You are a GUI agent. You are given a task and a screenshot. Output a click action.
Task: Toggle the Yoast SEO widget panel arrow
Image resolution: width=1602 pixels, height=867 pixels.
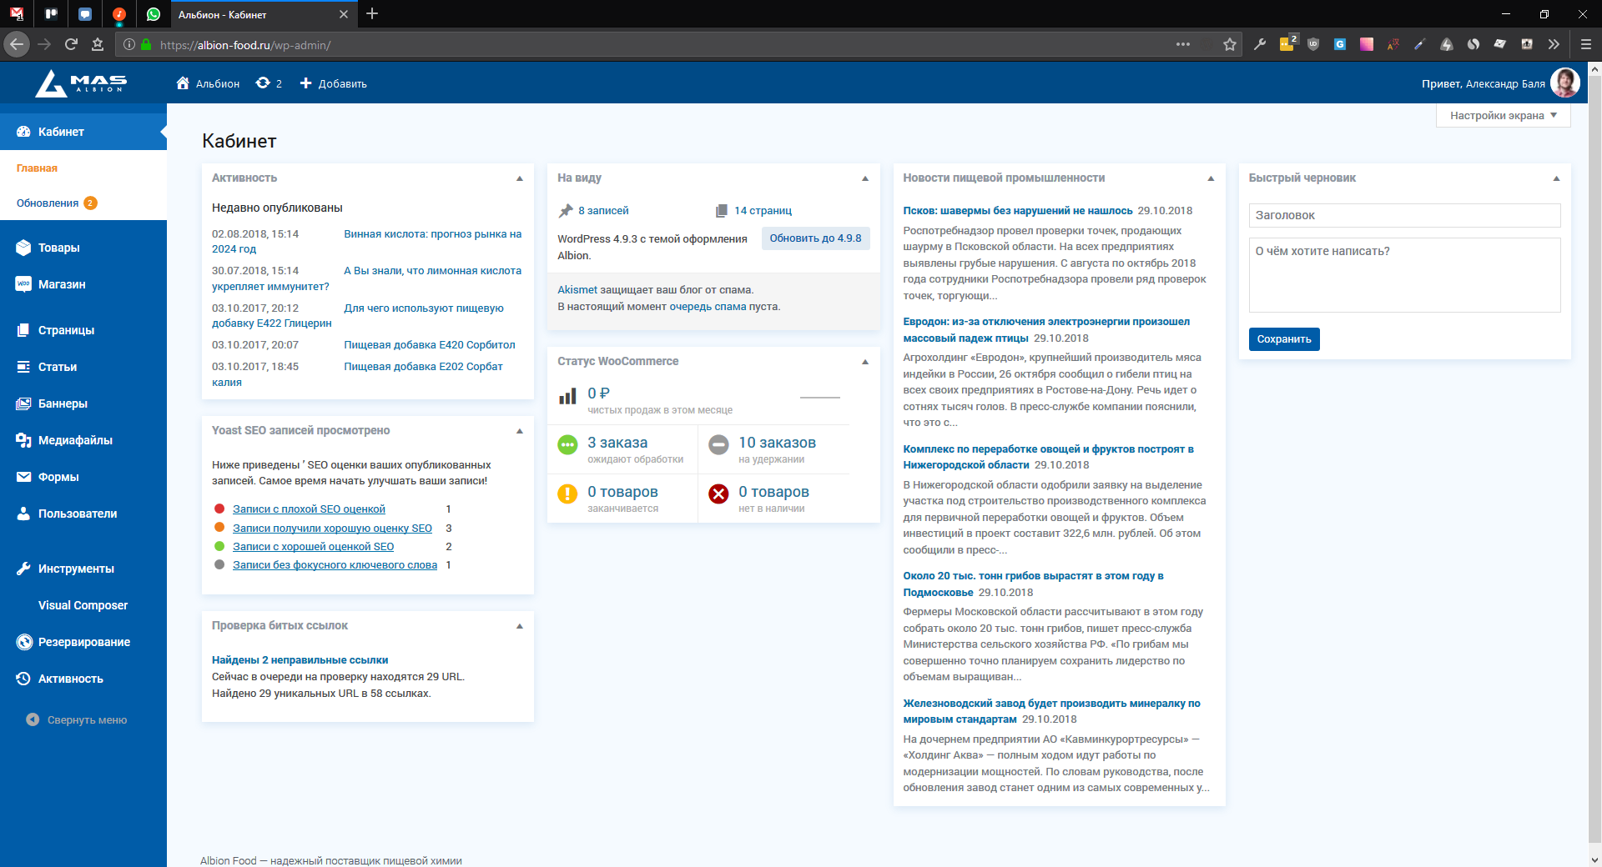tap(519, 431)
